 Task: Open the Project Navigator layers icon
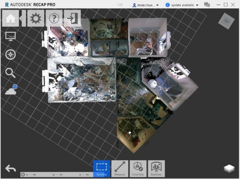[x=229, y=169]
